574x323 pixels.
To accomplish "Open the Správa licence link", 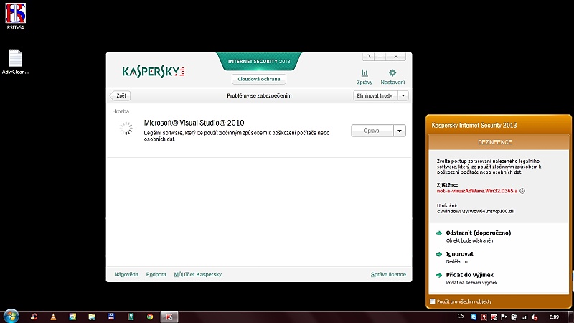I will 388,274.
